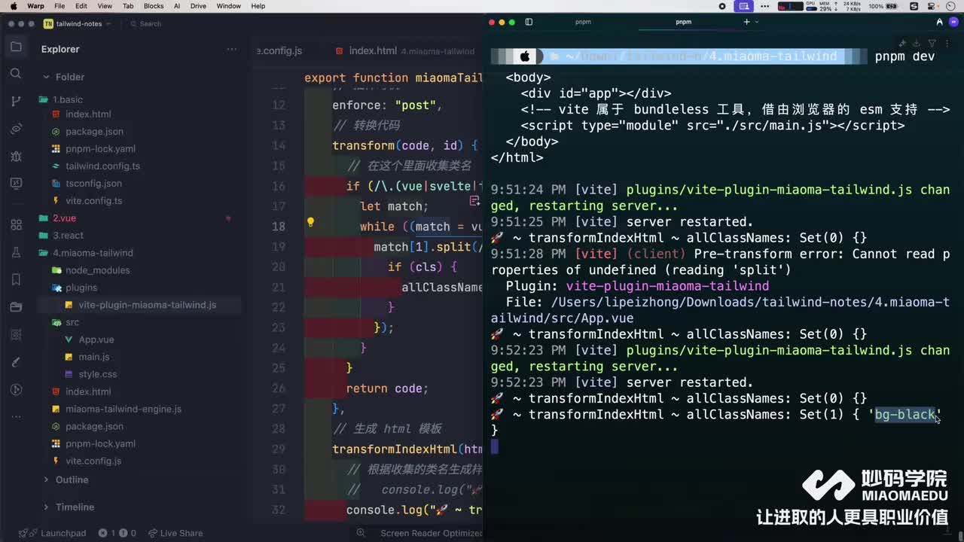Click the Explorer panel more actions ellipsis
Image resolution: width=964 pixels, height=542 pixels.
point(231,49)
